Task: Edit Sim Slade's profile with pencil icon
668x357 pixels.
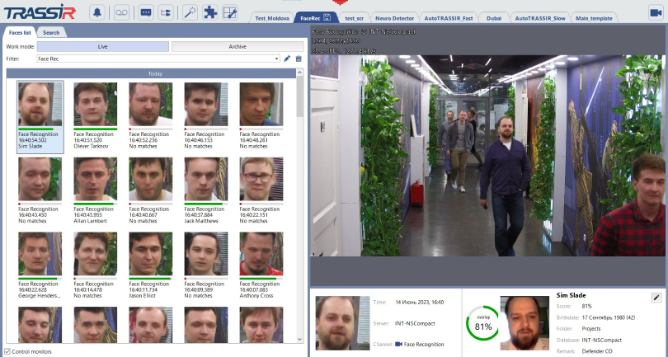Action: click(x=656, y=297)
